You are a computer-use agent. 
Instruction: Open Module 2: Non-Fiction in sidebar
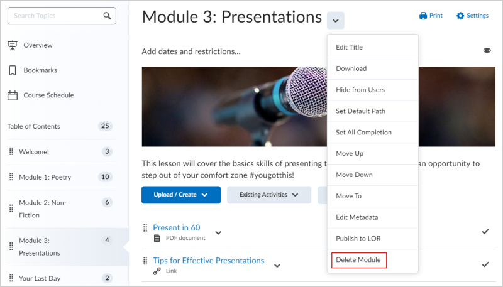pyautogui.click(x=43, y=208)
